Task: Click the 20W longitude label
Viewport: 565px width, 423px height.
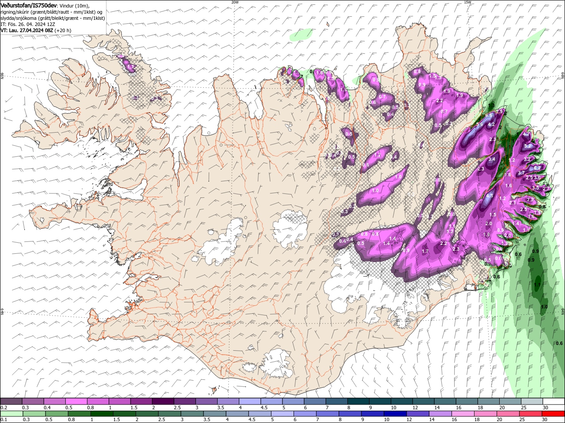Action: (235, 2)
